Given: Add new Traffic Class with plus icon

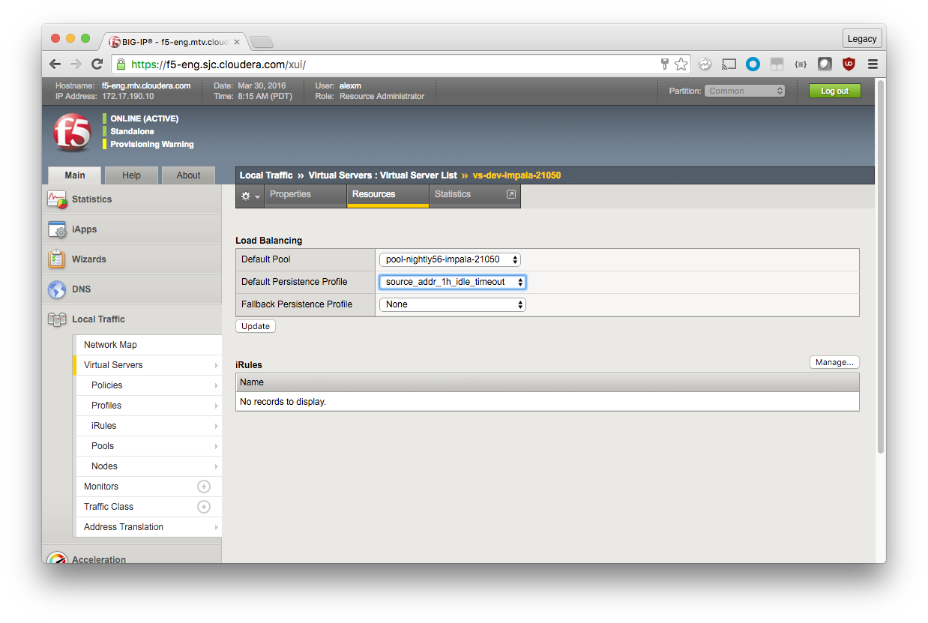Looking at the screenshot, I should click(203, 507).
